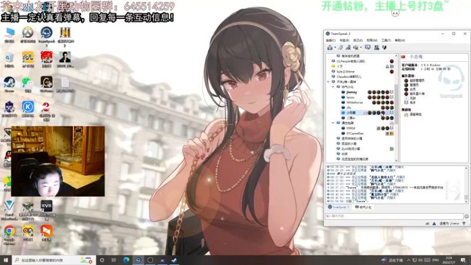This screenshot has height=265, width=471.
Task: Select the channel starting with Claudeco
Action: point(349,77)
